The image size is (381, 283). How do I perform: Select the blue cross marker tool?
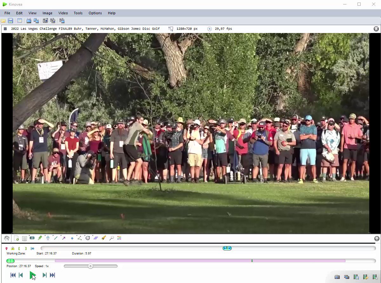[x=72, y=238]
